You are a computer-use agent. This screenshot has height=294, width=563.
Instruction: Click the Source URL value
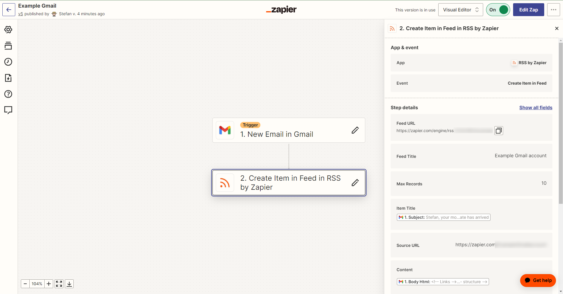coord(501,245)
